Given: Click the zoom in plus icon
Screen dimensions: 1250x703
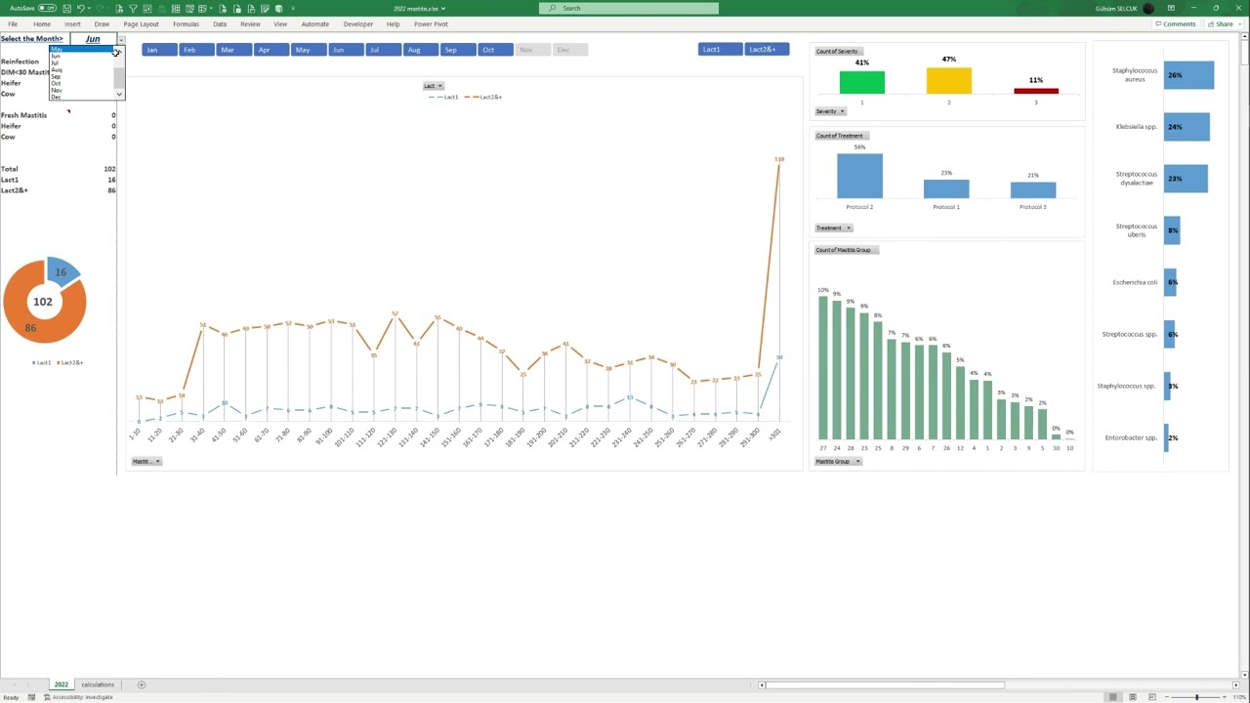Looking at the screenshot, I should click(x=1225, y=697).
